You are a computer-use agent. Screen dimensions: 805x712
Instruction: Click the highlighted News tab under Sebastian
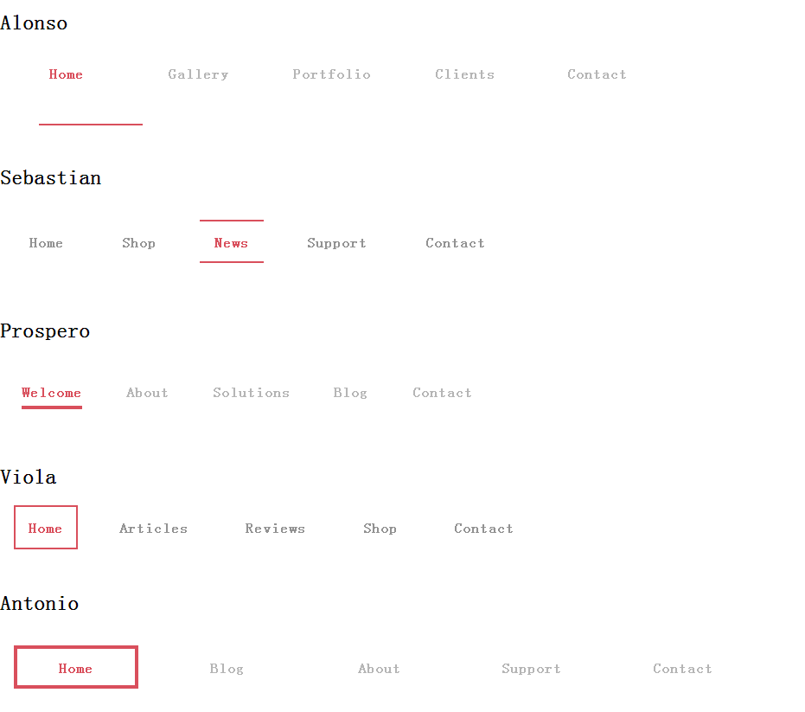231,242
